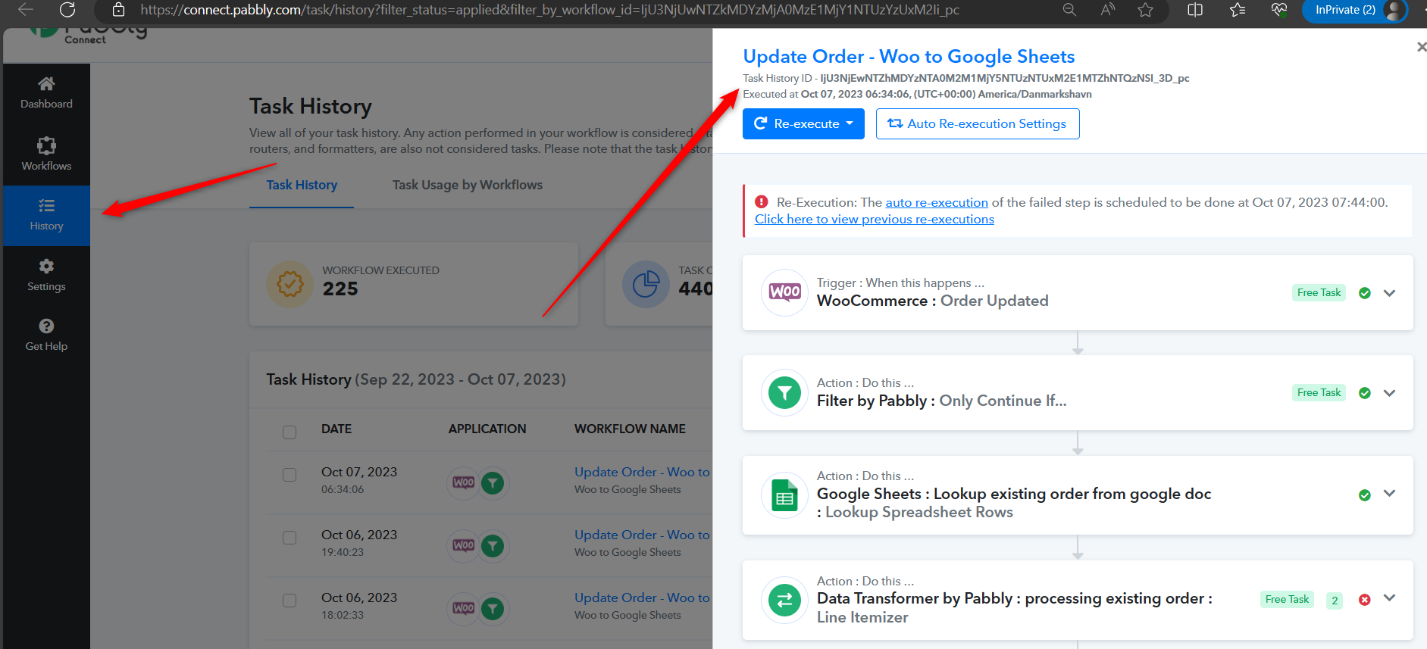Open browser essentials heart icon
1427x649 pixels.
coord(1279,10)
